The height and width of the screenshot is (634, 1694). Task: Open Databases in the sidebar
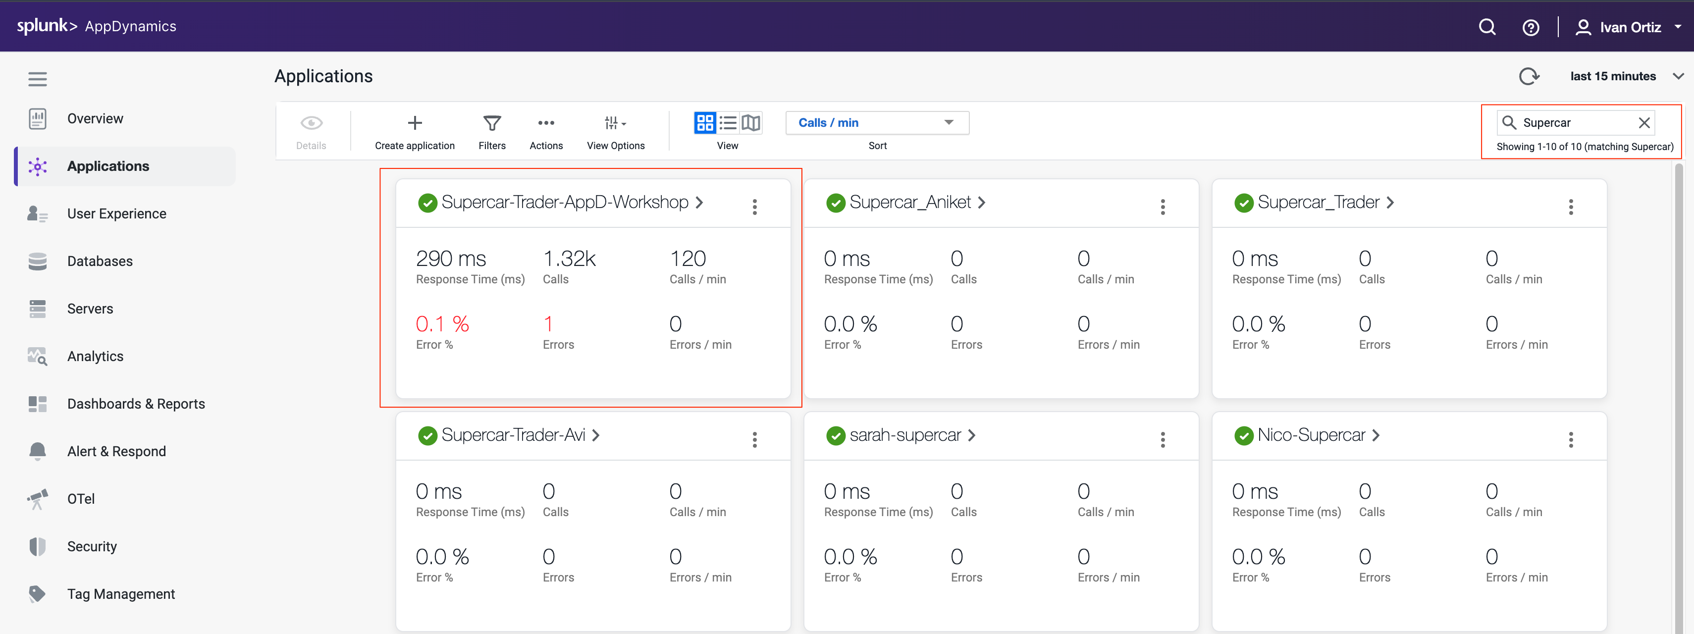tap(99, 261)
